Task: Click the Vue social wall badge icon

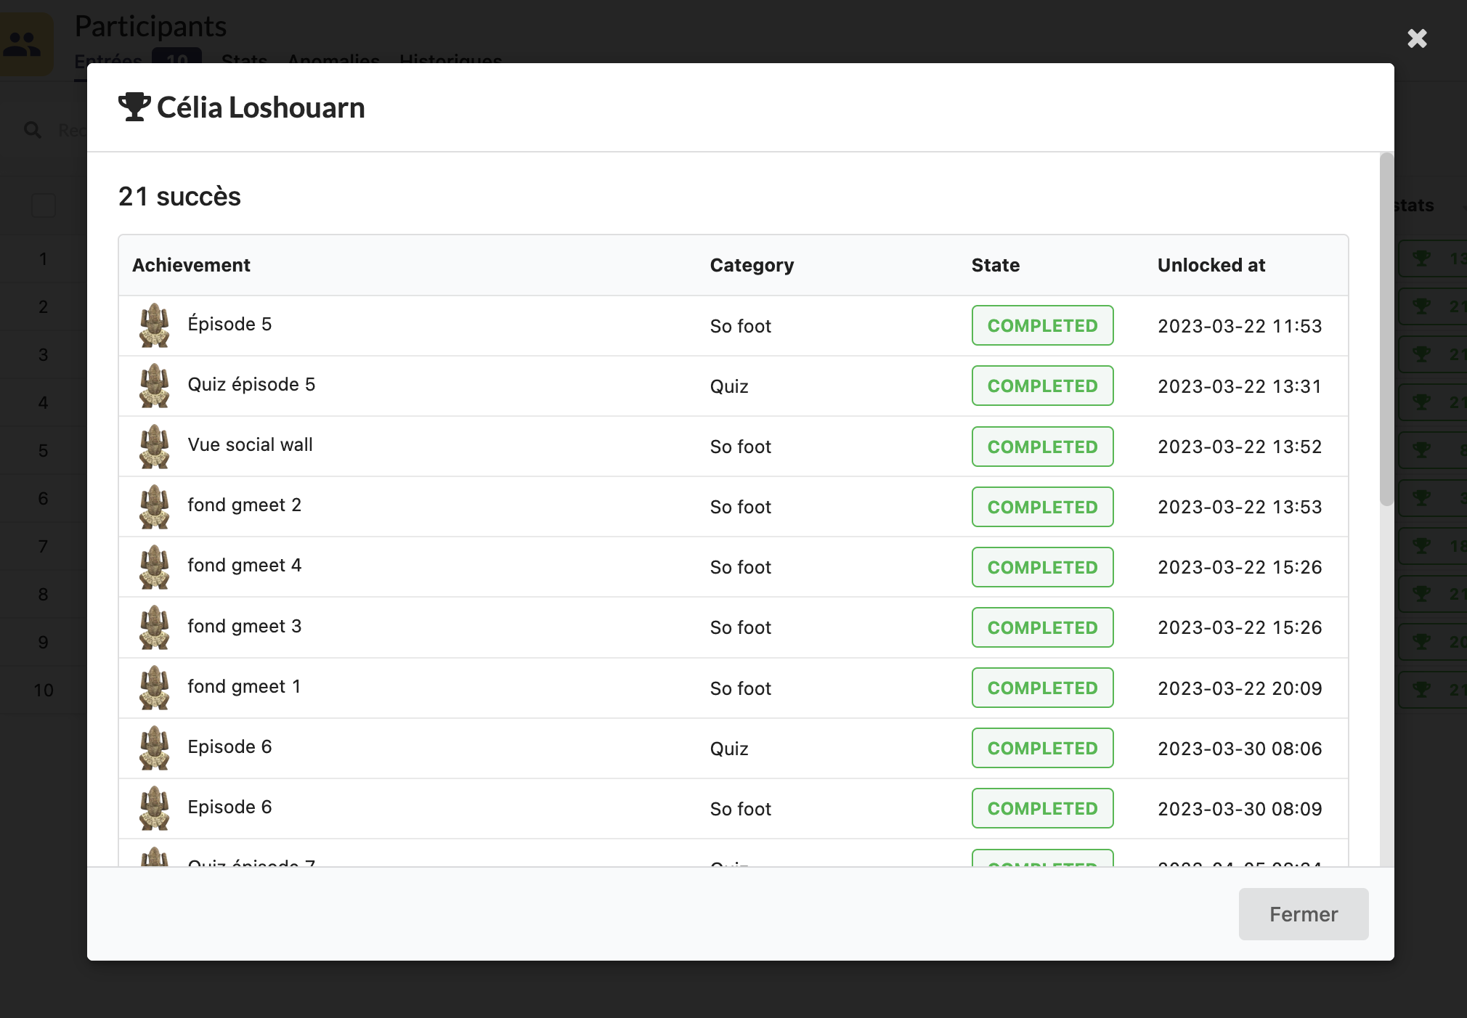Action: (155, 446)
